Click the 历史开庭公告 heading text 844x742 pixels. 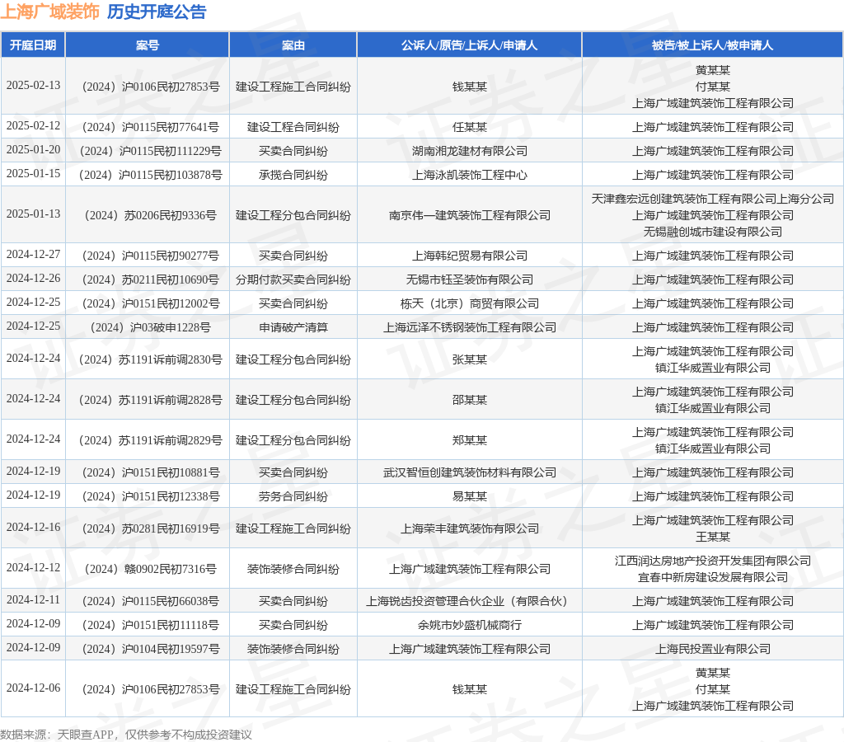coord(157,12)
